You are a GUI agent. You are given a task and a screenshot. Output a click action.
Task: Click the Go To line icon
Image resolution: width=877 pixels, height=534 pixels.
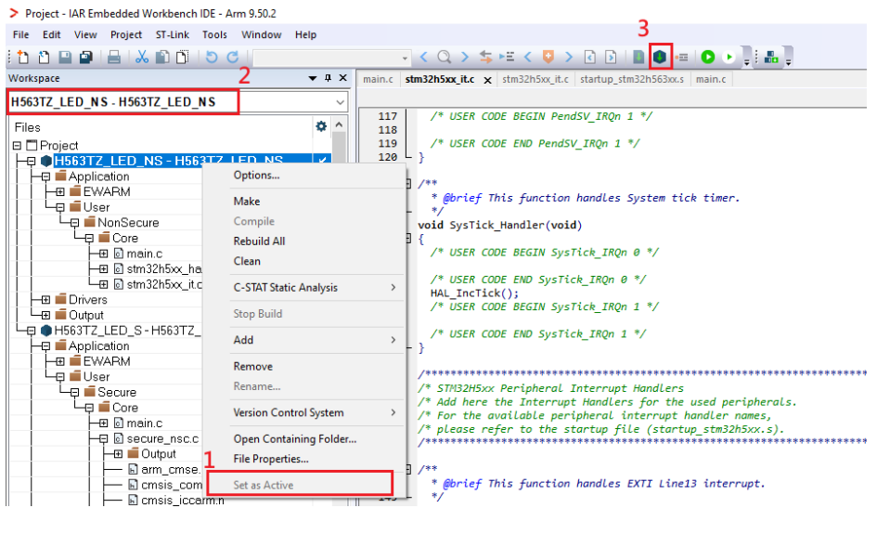tap(507, 57)
